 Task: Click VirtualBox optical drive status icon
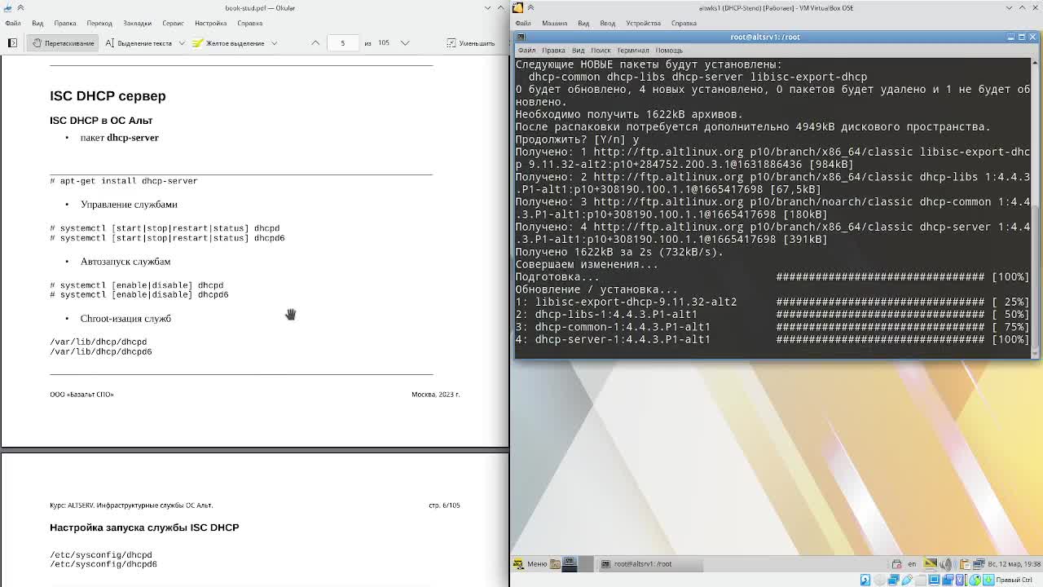[x=879, y=580]
